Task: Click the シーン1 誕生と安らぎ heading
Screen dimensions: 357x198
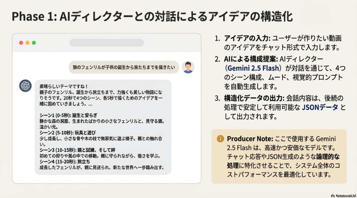Action: (68, 115)
